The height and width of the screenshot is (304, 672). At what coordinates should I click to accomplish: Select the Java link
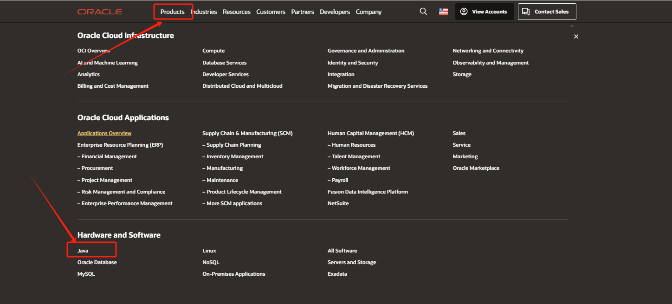click(83, 251)
